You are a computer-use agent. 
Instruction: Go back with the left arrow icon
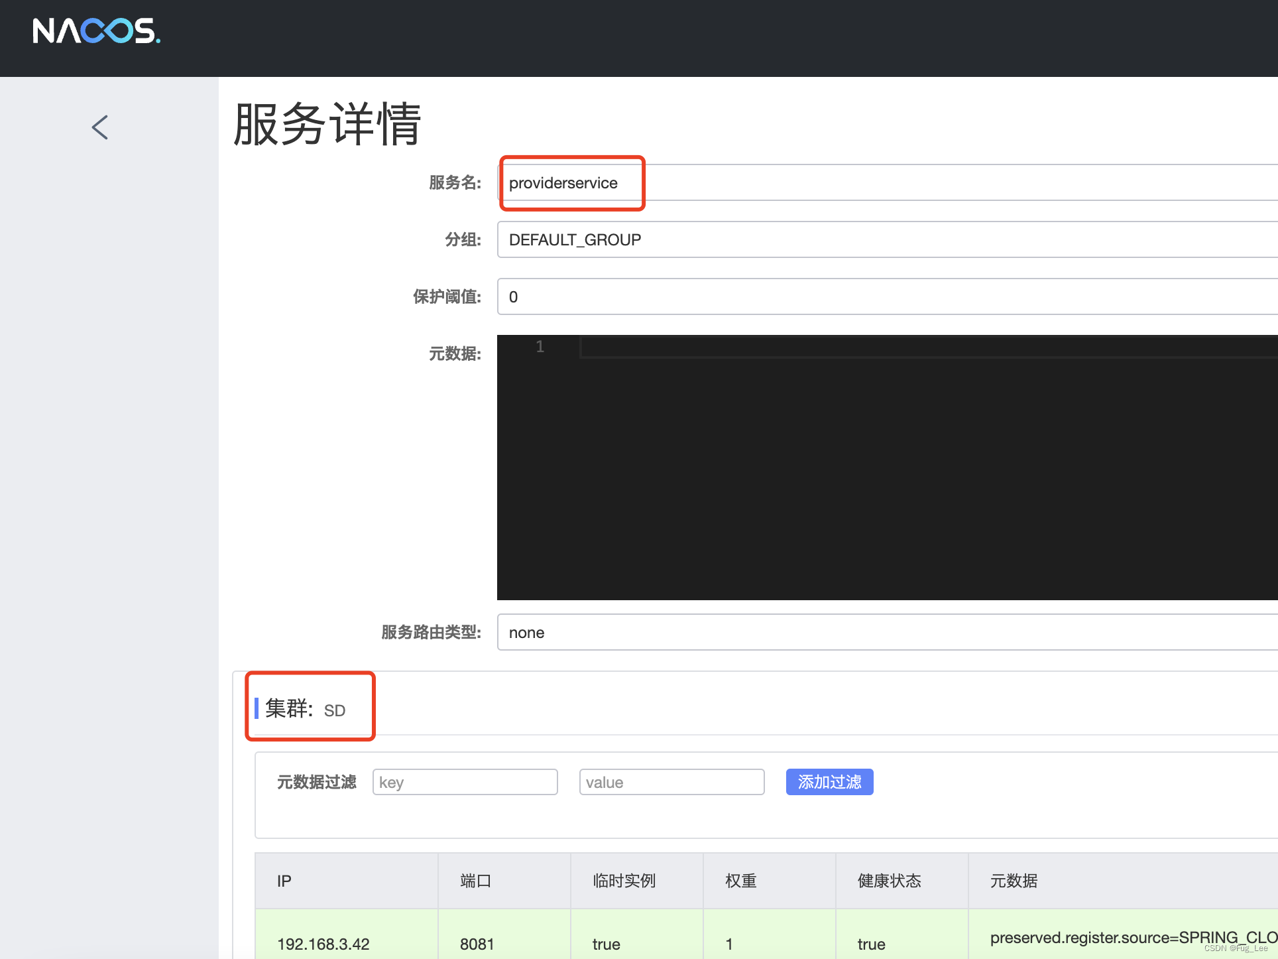point(100,127)
